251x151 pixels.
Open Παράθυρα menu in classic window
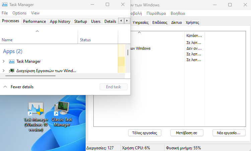(x=156, y=13)
